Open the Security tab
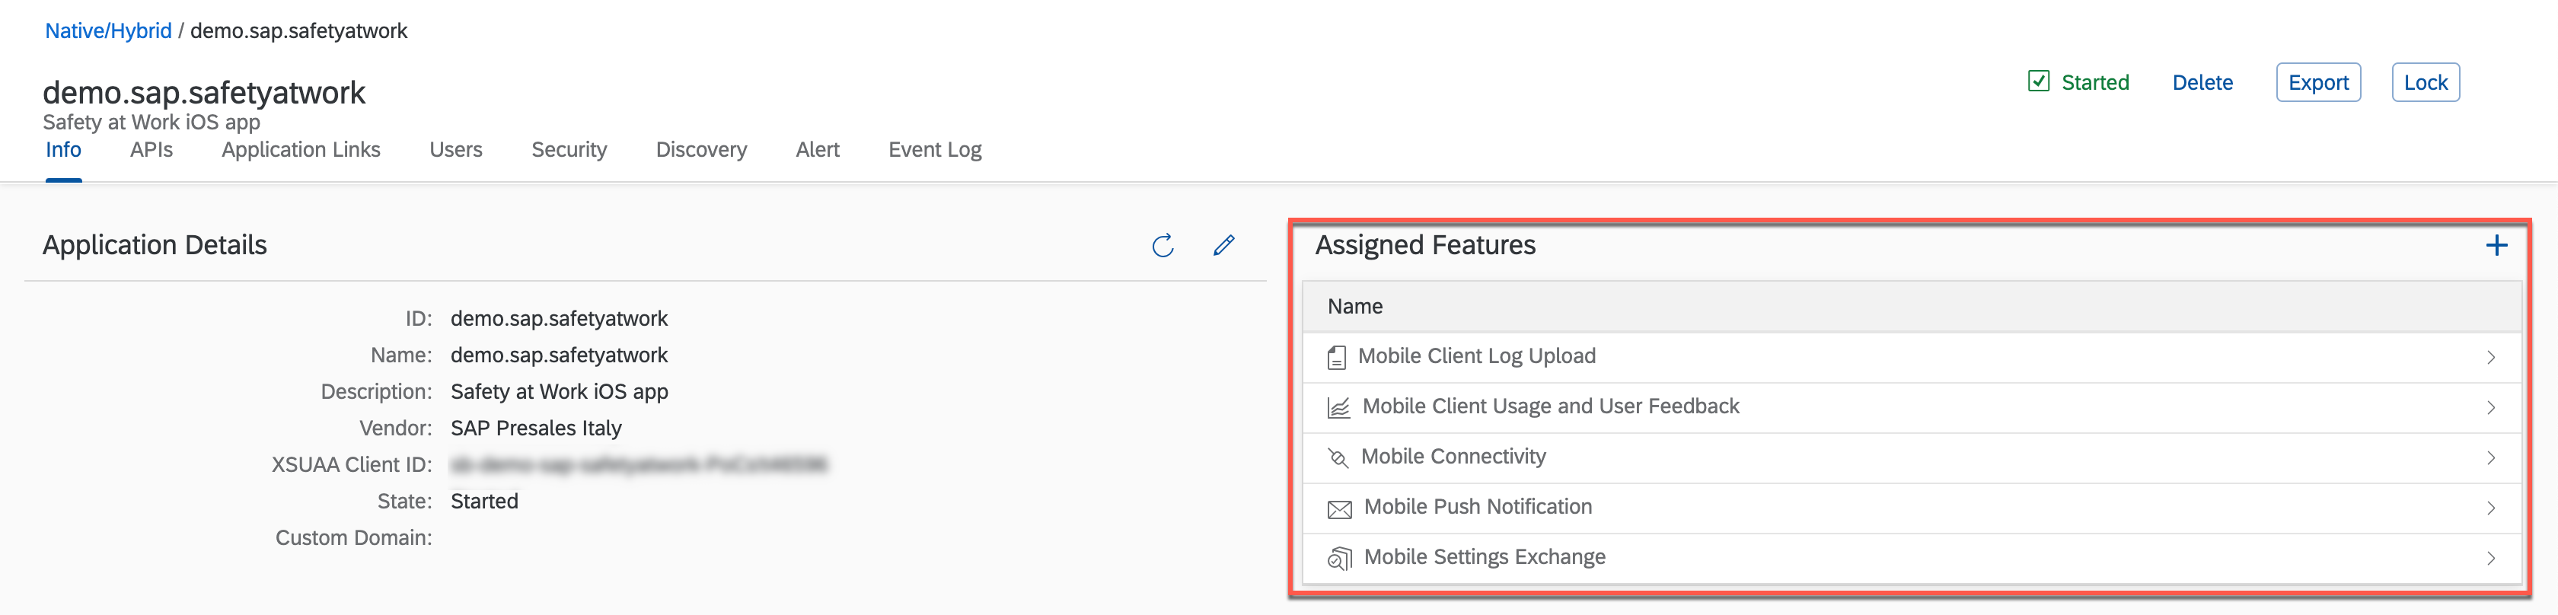The height and width of the screenshot is (615, 2558). [x=569, y=150]
